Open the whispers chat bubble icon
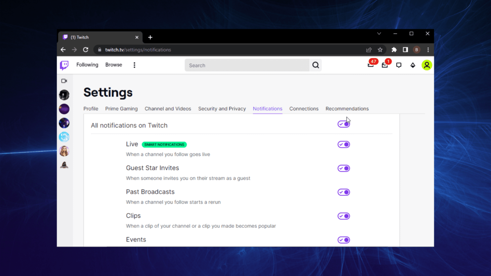This screenshot has height=276, width=491. (399, 65)
